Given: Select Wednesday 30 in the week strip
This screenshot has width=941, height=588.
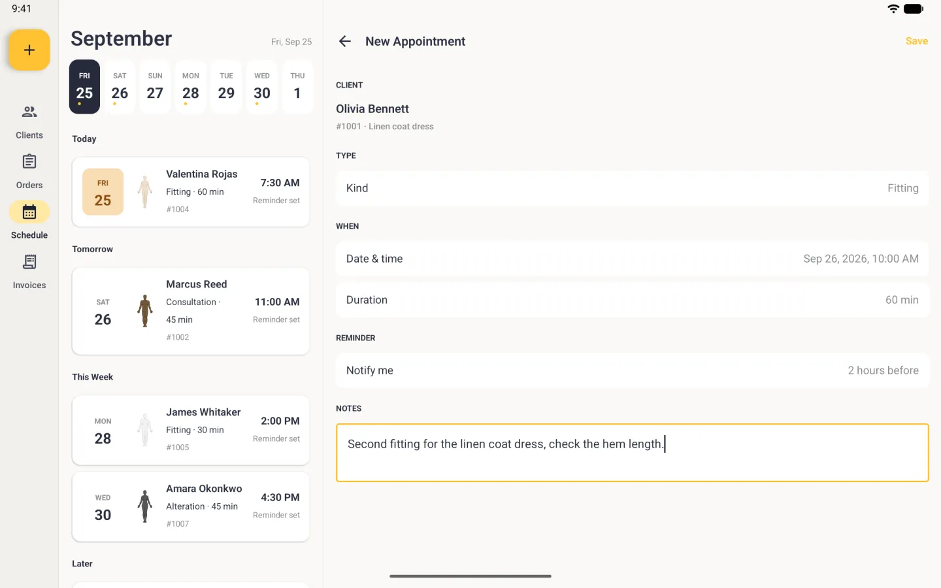Looking at the screenshot, I should 262,87.
